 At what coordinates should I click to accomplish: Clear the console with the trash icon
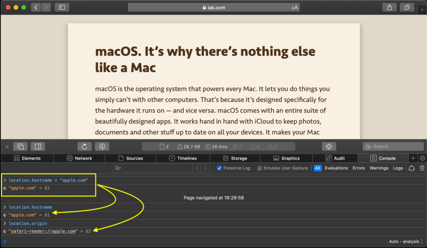[422, 168]
